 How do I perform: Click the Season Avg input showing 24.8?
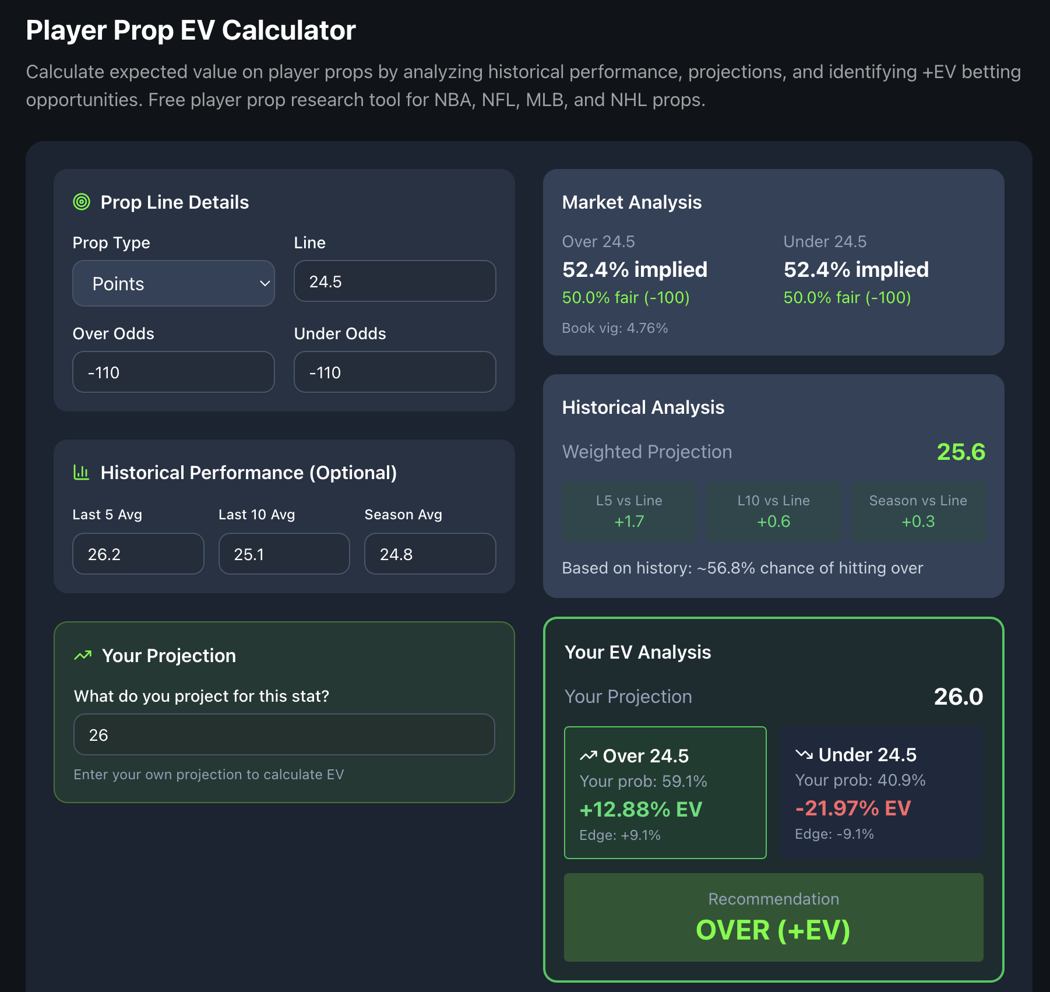coord(429,554)
